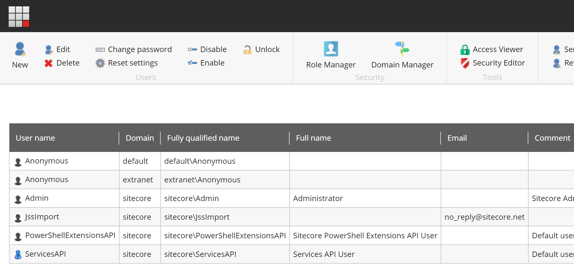Image resolution: width=574 pixels, height=273 pixels.
Task: Click Reset settings label
Action: (x=133, y=63)
